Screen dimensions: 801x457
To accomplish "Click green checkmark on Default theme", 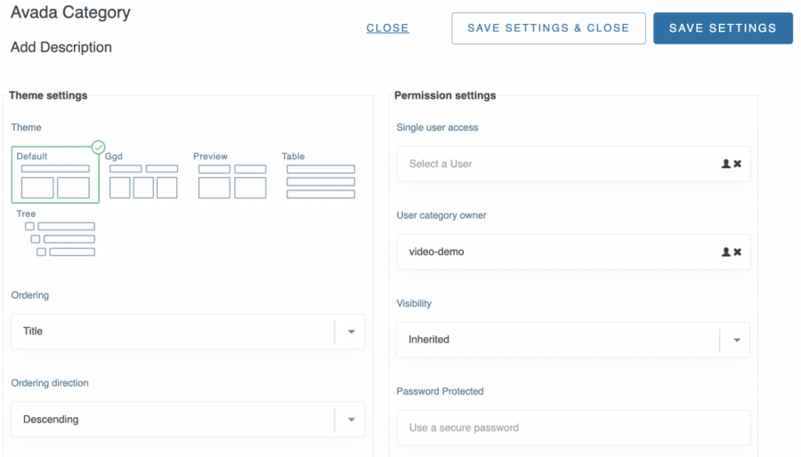I will [99, 147].
